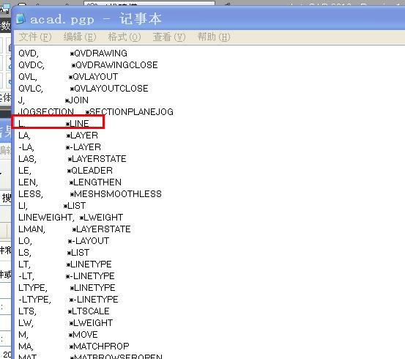Screen dimensions: 405x359
Task: Click the LESS, *MESHSMOOTHLESS entry
Action: click(90, 194)
